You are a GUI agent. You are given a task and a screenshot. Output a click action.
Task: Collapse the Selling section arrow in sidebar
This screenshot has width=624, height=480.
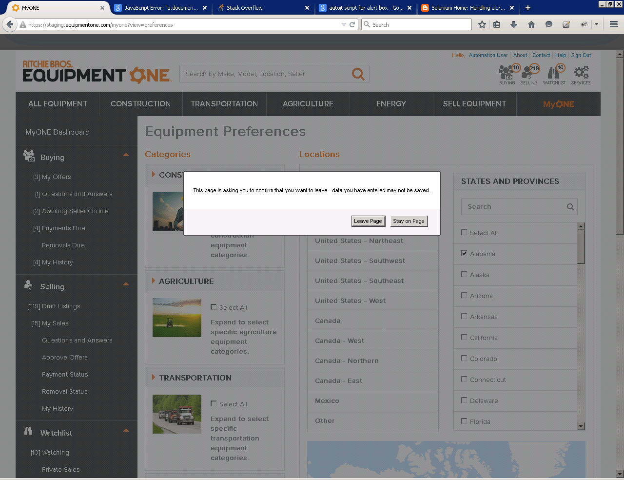126,284
